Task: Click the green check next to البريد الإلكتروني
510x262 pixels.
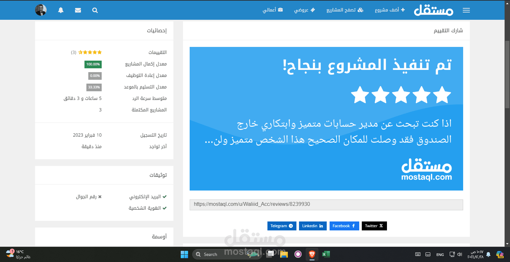Action: tap(164, 197)
